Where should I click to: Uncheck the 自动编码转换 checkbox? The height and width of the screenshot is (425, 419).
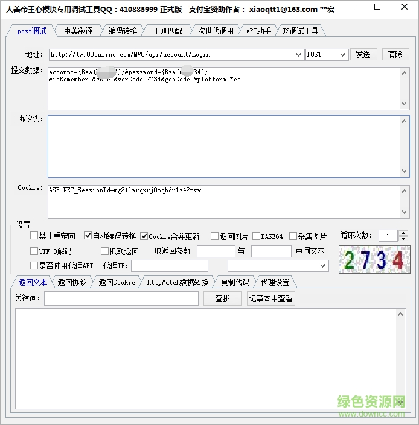point(88,236)
